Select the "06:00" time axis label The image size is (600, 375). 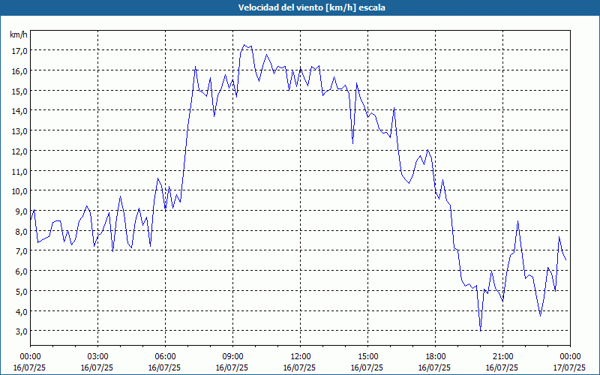[x=165, y=356]
